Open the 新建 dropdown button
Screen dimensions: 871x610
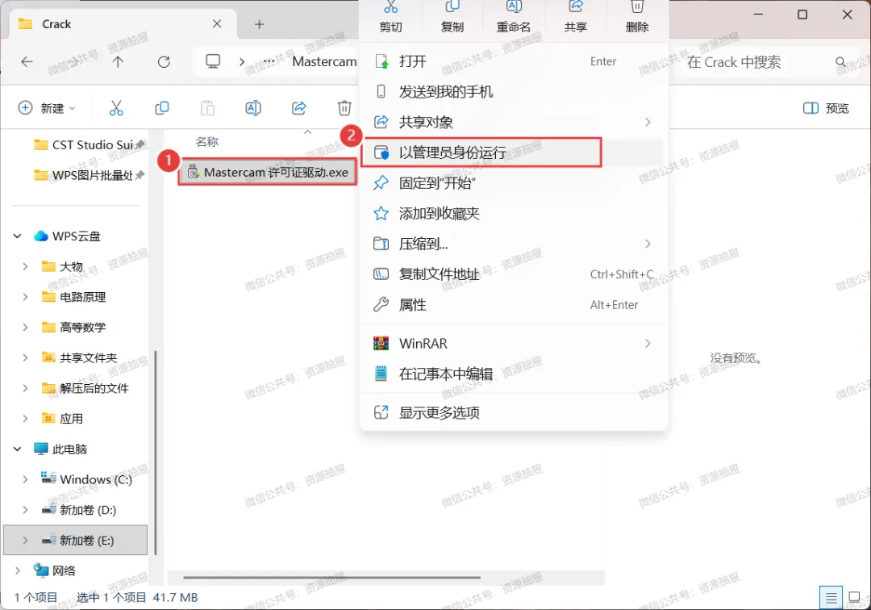coord(47,108)
